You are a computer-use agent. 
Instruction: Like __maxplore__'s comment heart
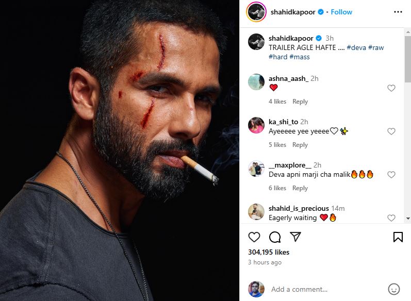(391, 175)
